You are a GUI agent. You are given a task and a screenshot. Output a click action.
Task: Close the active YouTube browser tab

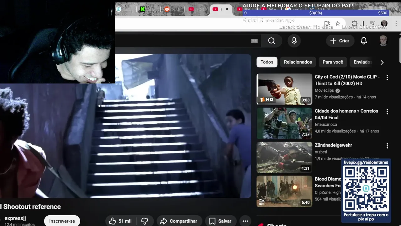coord(227,9)
